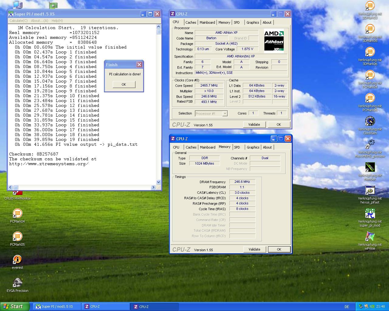389x311 pixels.
Task: Click Validate in the upper CPU-Z window
Action: click(254, 125)
